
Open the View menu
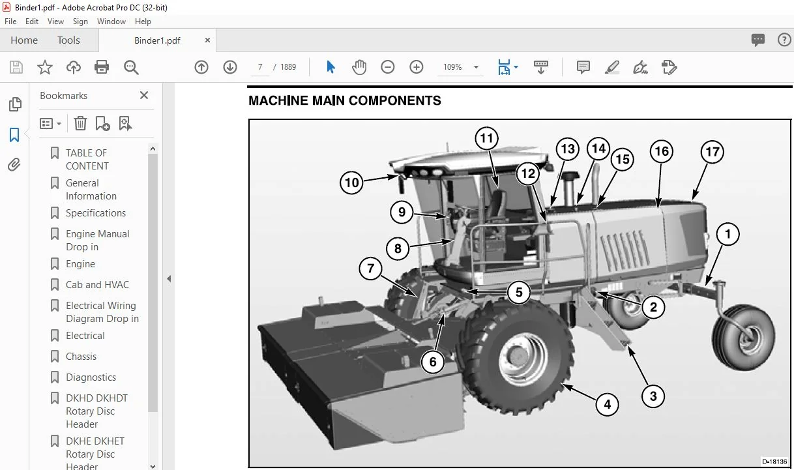click(55, 22)
